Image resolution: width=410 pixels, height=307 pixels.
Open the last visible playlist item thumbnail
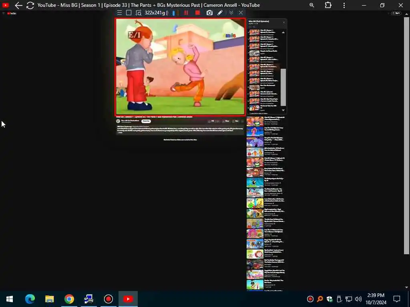pyautogui.click(x=254, y=108)
